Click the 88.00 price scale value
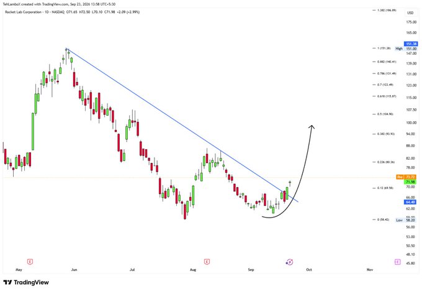The height and width of the screenshot is (291, 422). pos(410,146)
